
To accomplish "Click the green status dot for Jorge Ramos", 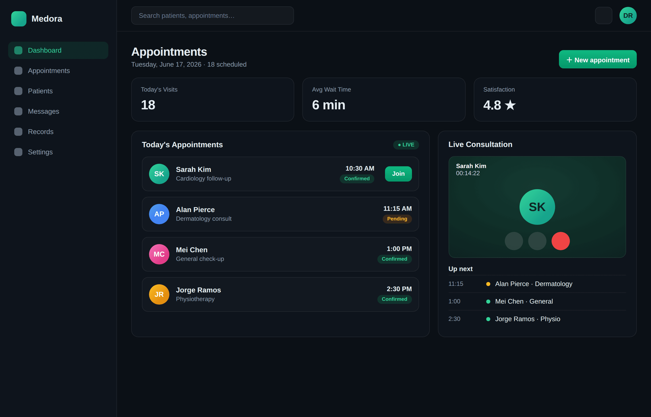I will (x=488, y=319).
